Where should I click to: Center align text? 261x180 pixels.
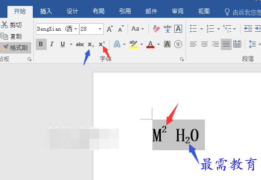(204, 44)
